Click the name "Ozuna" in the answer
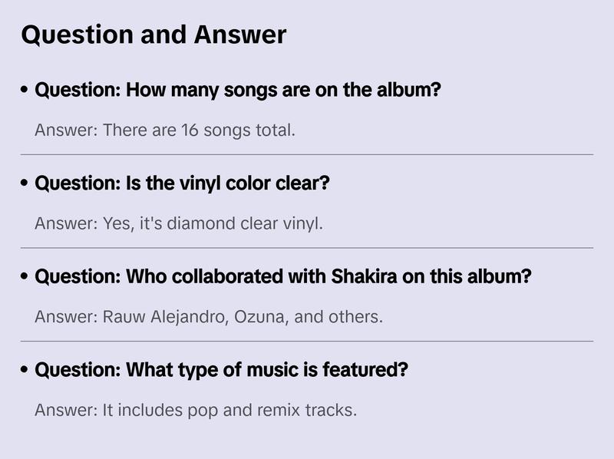Screen dimensions: 614x459 (260, 316)
